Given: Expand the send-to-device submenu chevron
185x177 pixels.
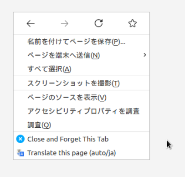Looking at the screenshot, I should 145,55.
